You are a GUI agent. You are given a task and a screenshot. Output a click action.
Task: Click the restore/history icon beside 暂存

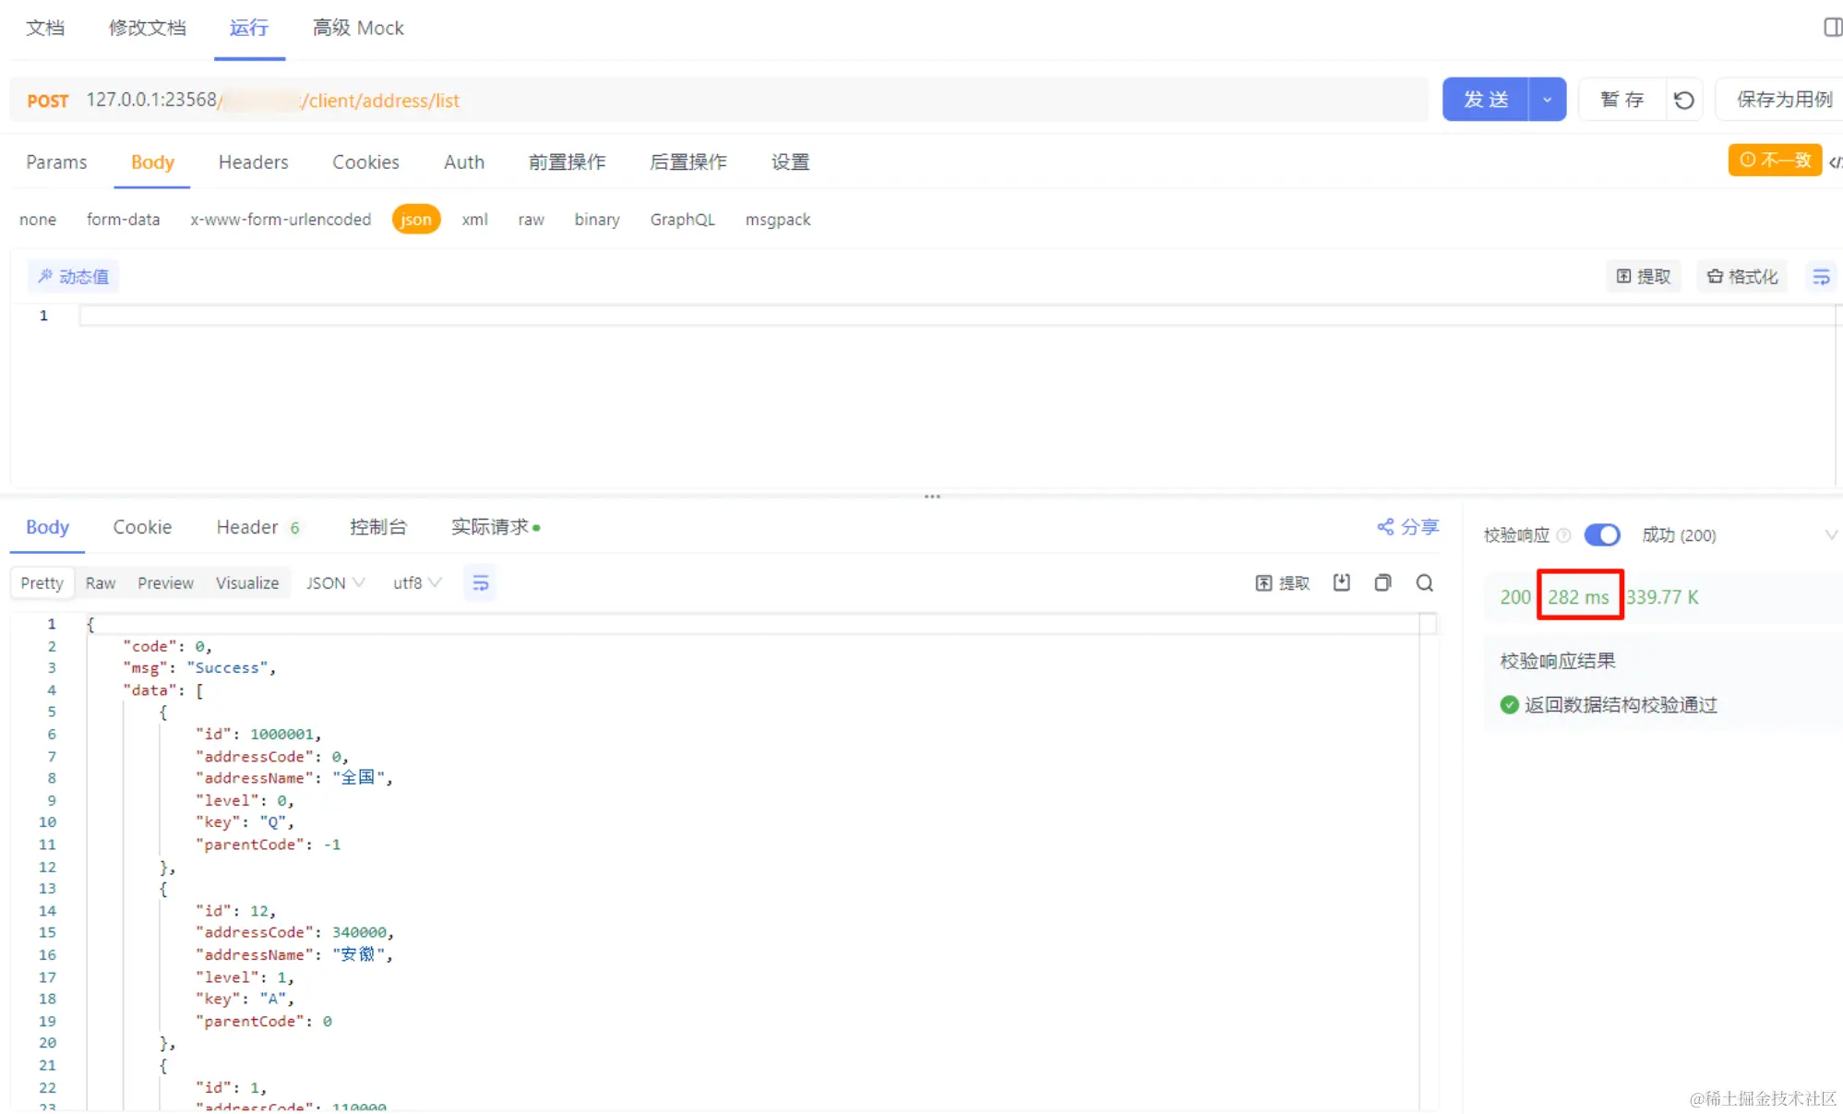[1683, 99]
